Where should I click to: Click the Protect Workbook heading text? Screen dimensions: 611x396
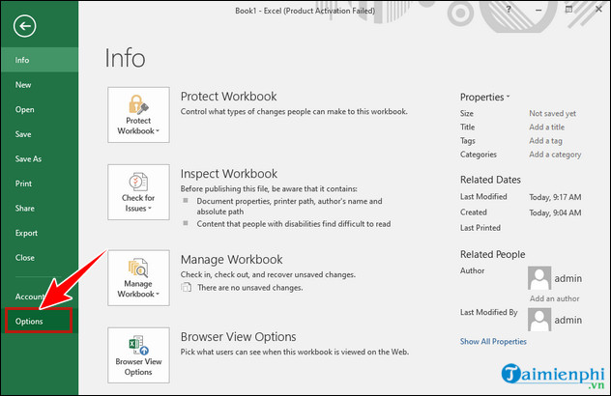coord(228,97)
